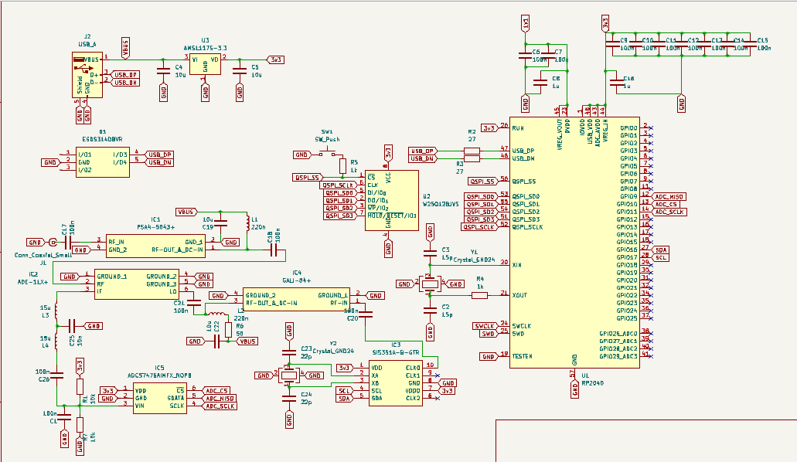Click capacitor C24 22p below Y2

[288, 399]
